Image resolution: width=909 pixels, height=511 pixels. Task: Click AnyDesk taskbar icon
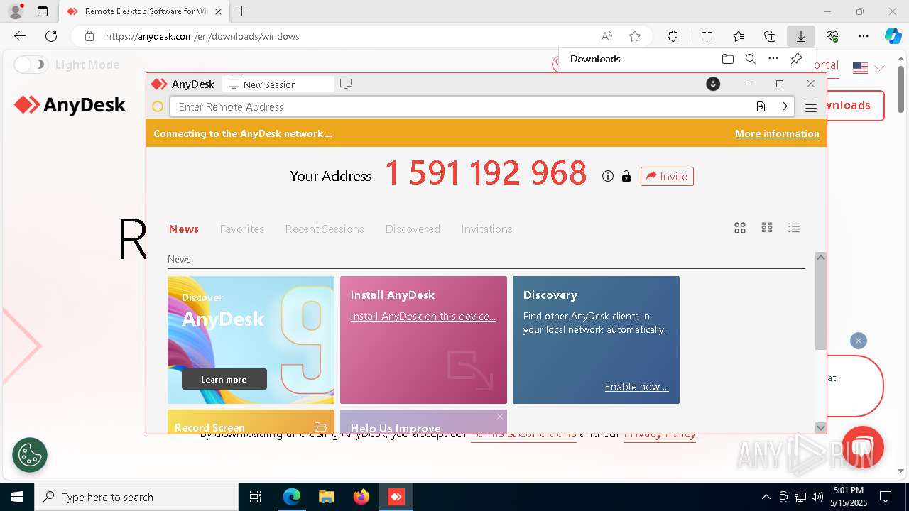tap(396, 497)
